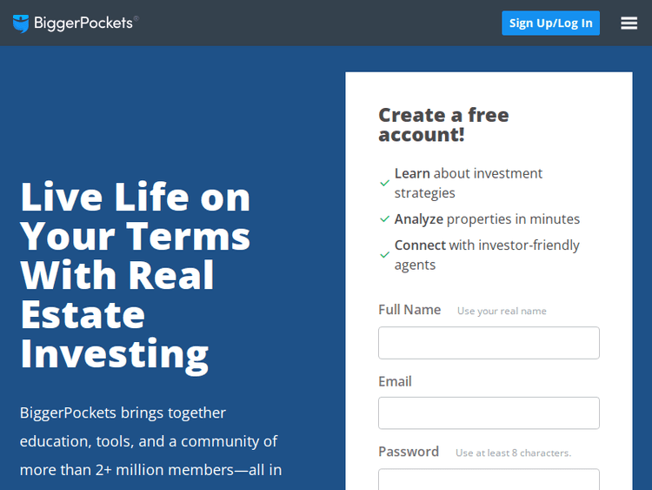Click the "Use at least 8 characters" hint

[513, 453]
